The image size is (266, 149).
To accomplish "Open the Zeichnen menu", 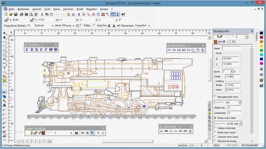I will click(x=68, y=9).
